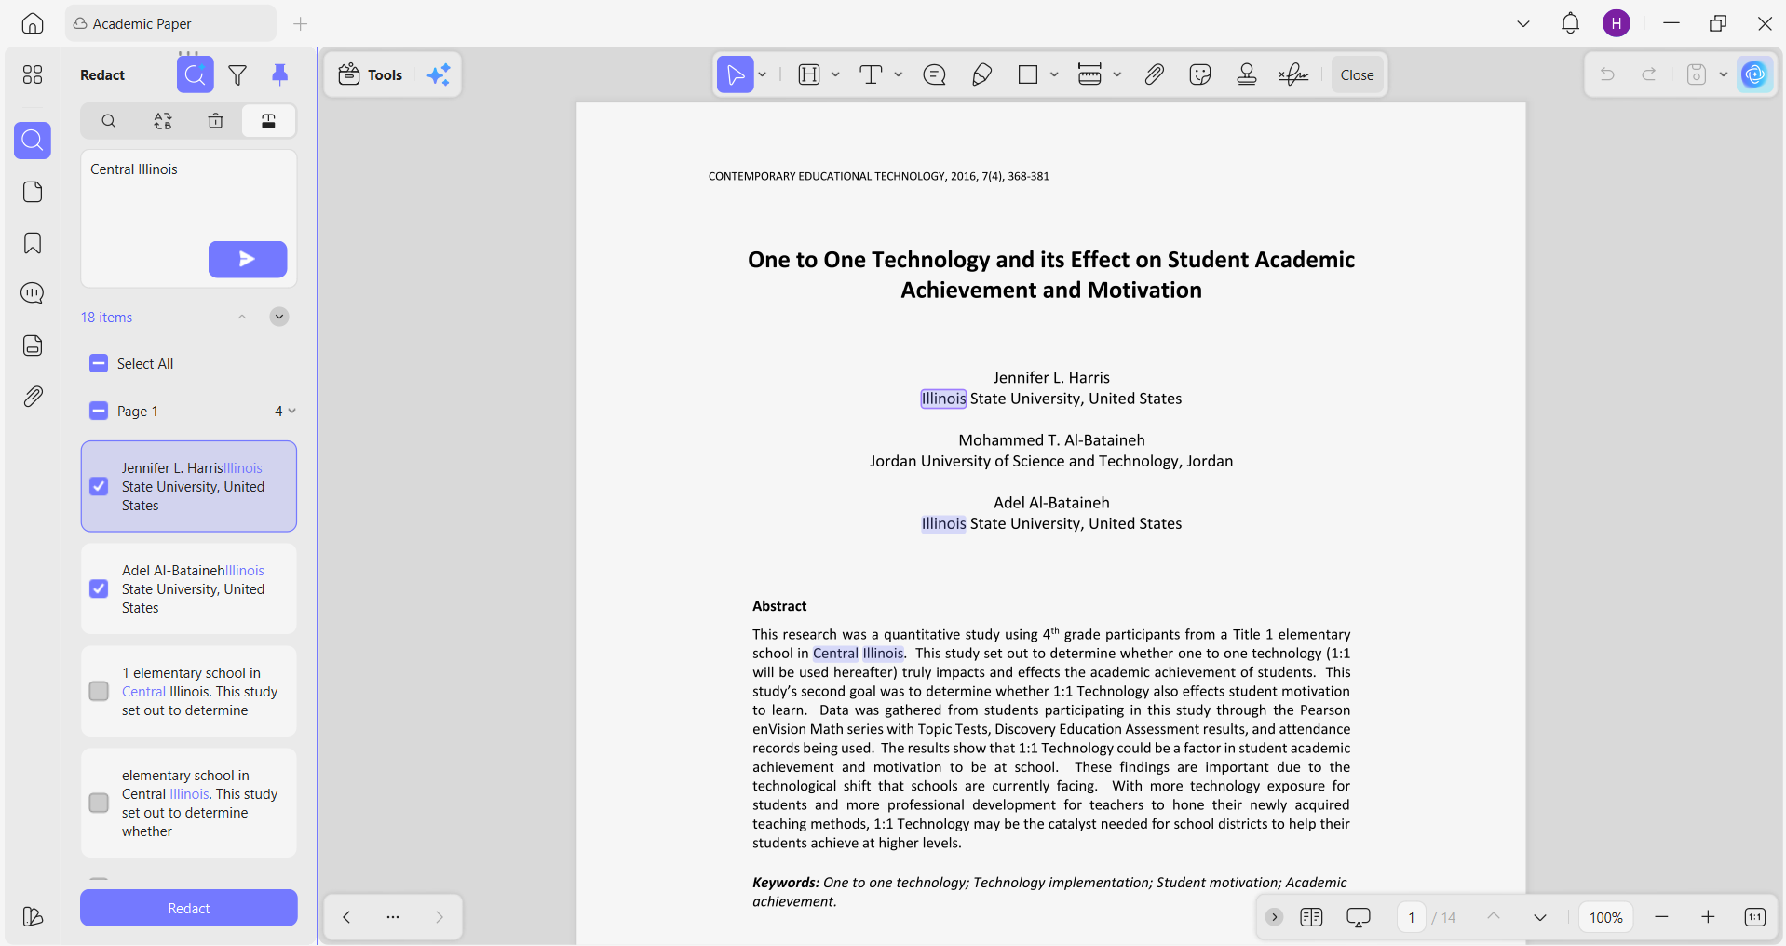Go to the next page arrow

pos(1540,917)
